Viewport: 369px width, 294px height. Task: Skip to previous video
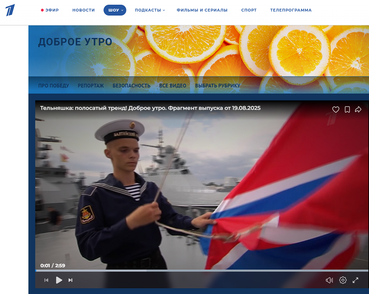46,280
